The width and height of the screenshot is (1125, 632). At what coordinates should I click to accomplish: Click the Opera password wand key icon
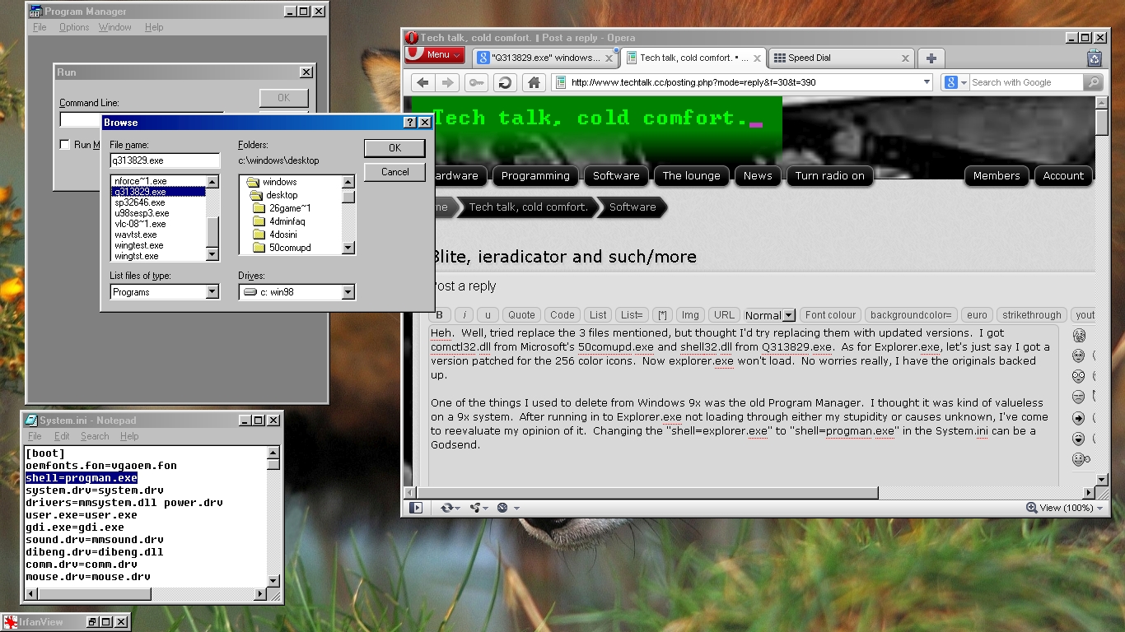click(477, 82)
